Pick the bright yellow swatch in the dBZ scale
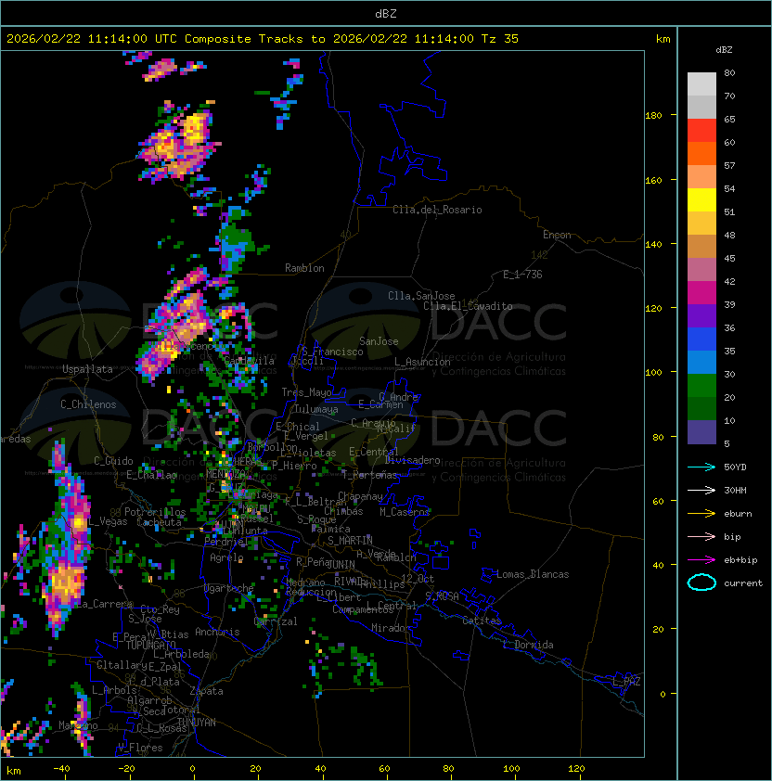This screenshot has width=772, height=781. pos(701,200)
